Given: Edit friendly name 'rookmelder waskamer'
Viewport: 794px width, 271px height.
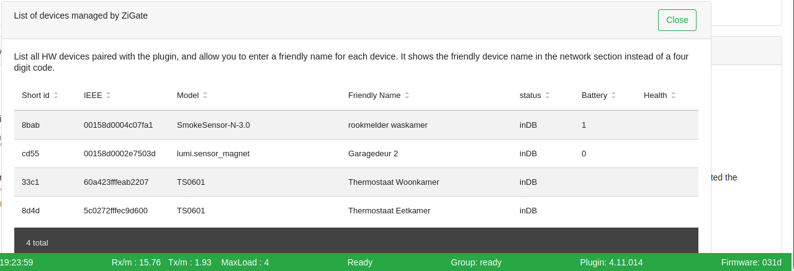Looking at the screenshot, I should (x=388, y=125).
